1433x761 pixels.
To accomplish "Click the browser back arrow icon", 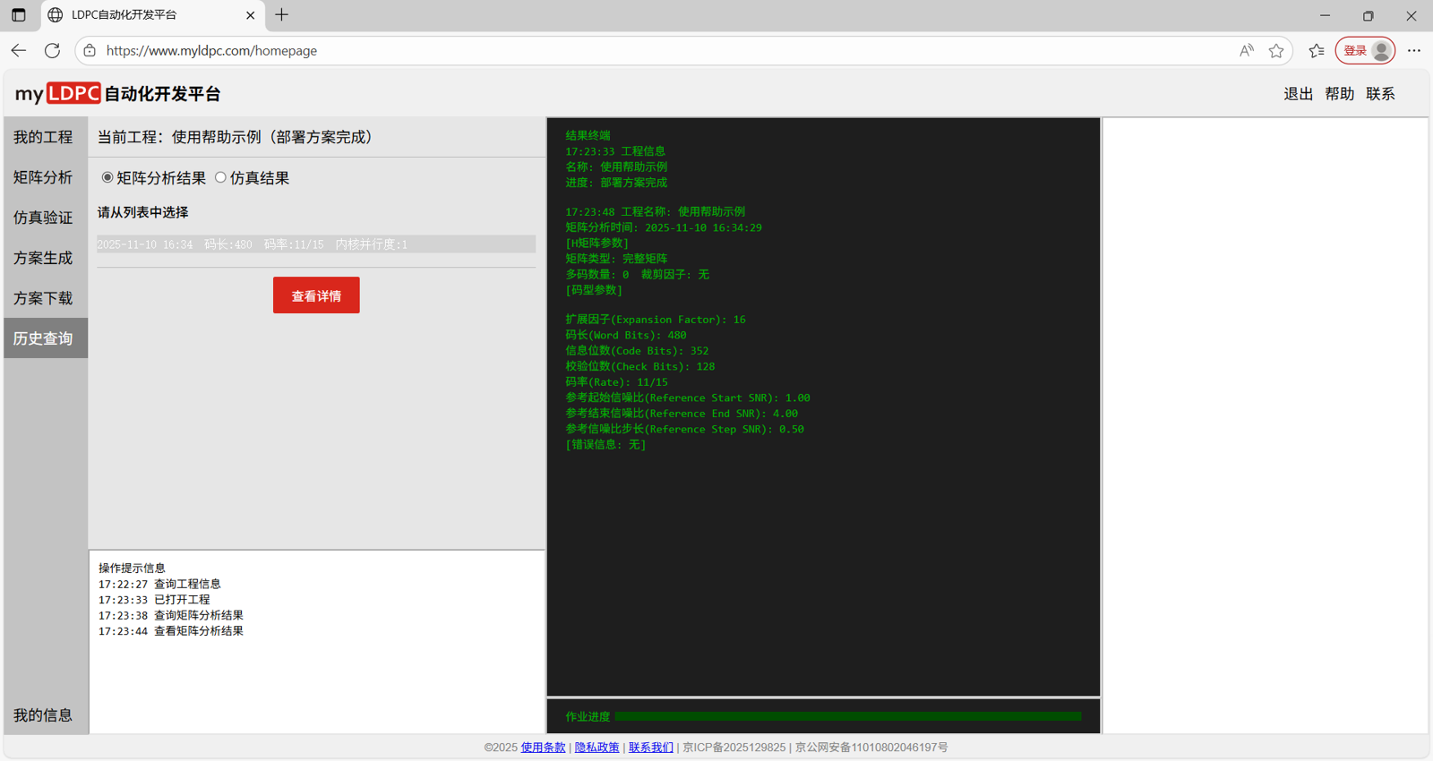I will click(19, 51).
